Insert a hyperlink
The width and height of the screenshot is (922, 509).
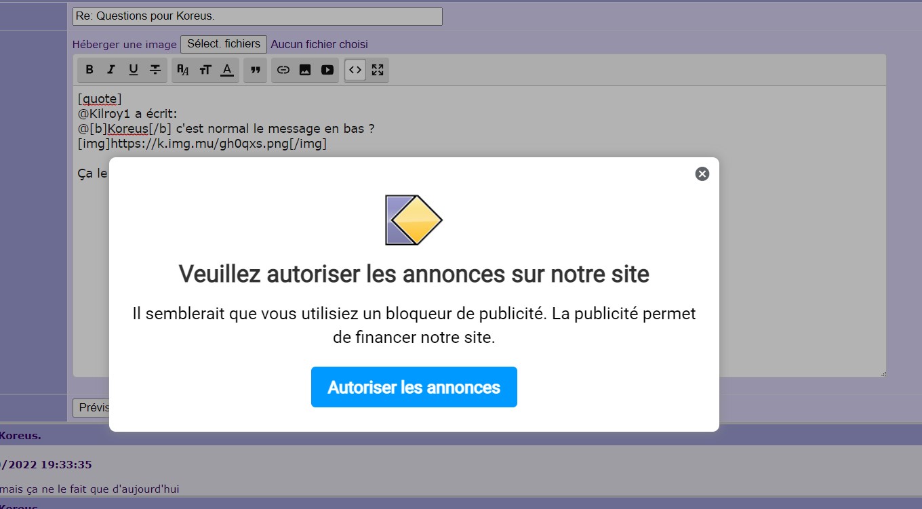pos(283,70)
